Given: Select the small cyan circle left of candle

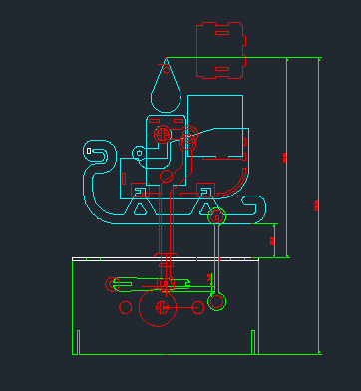Looking at the screenshot, I should pos(139,153).
